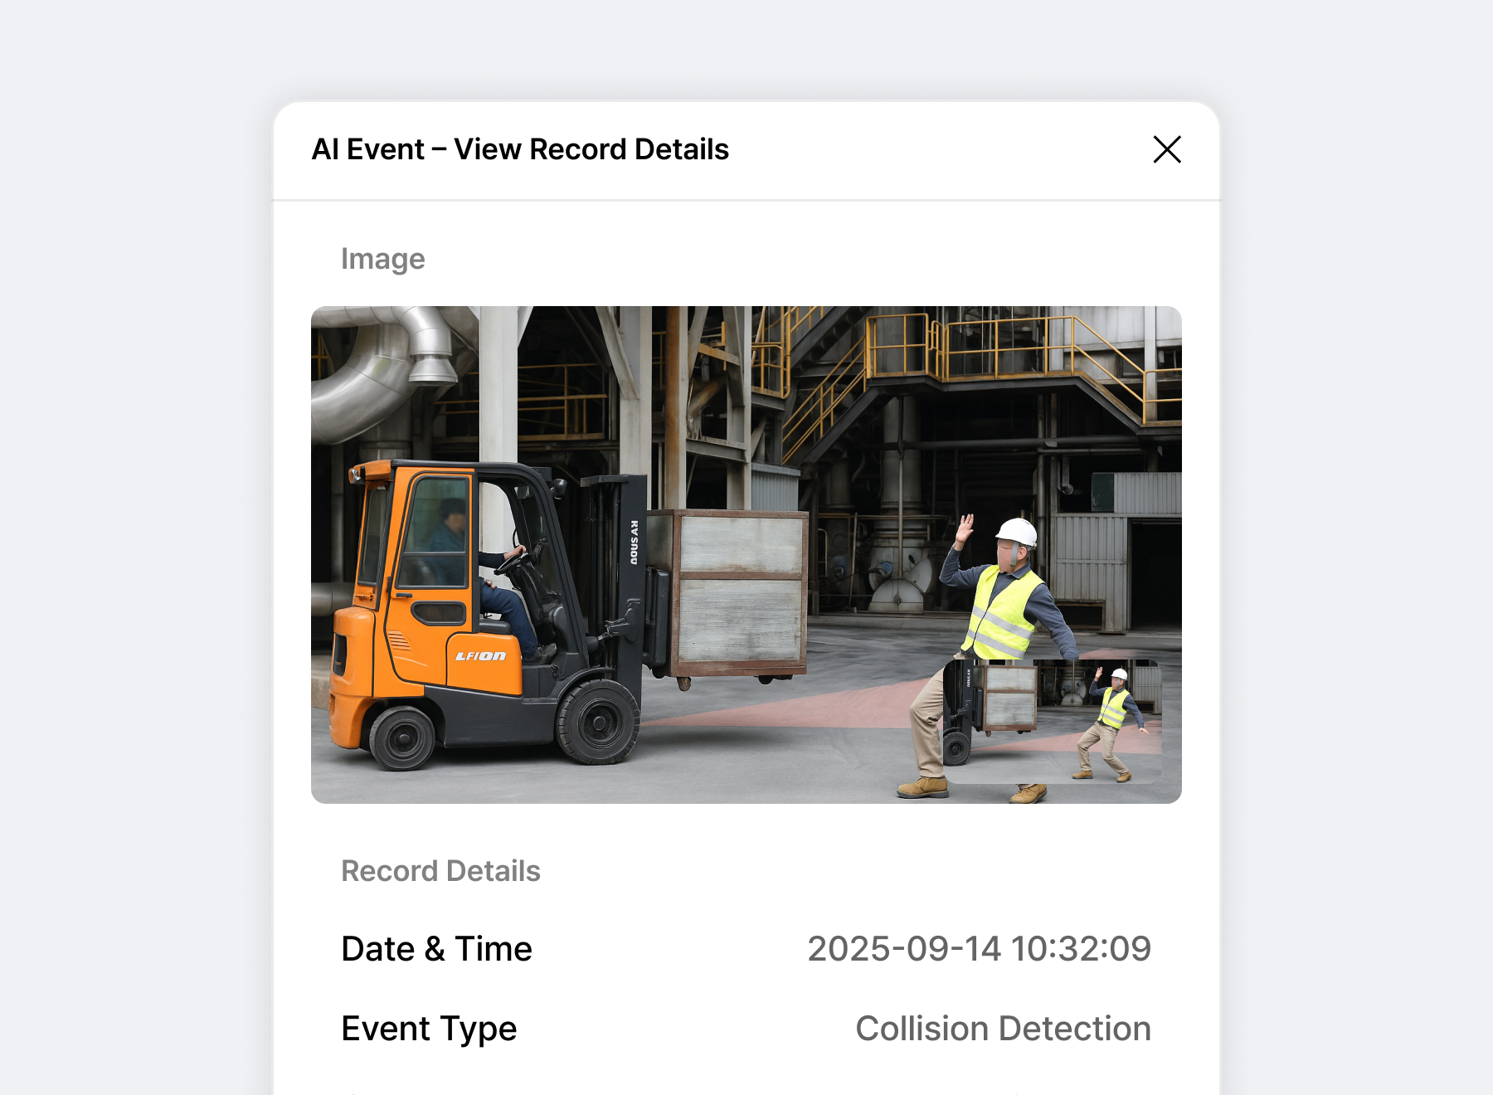Image resolution: width=1493 pixels, height=1095 pixels.
Task: Click the timestamp value 2025-09-14 10:32:09
Action: coord(979,948)
